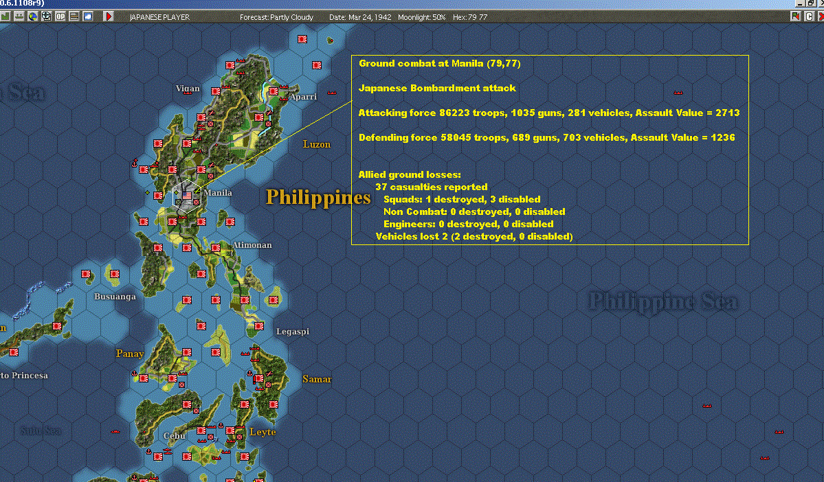Click the Manila city label
The height and width of the screenshot is (482, 824).
(x=218, y=193)
